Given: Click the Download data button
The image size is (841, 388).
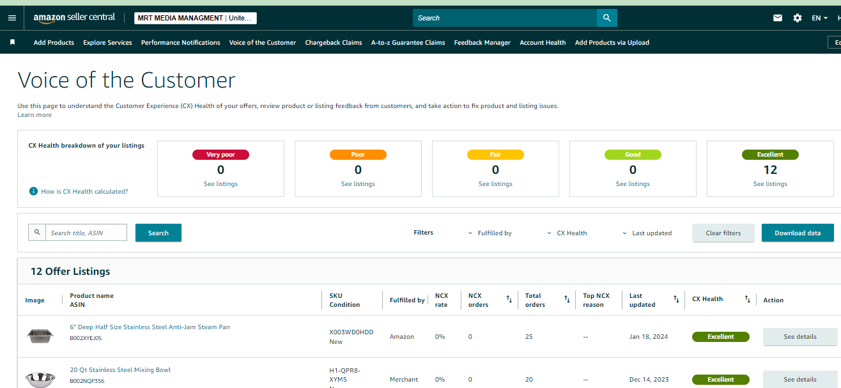Looking at the screenshot, I should (x=798, y=233).
